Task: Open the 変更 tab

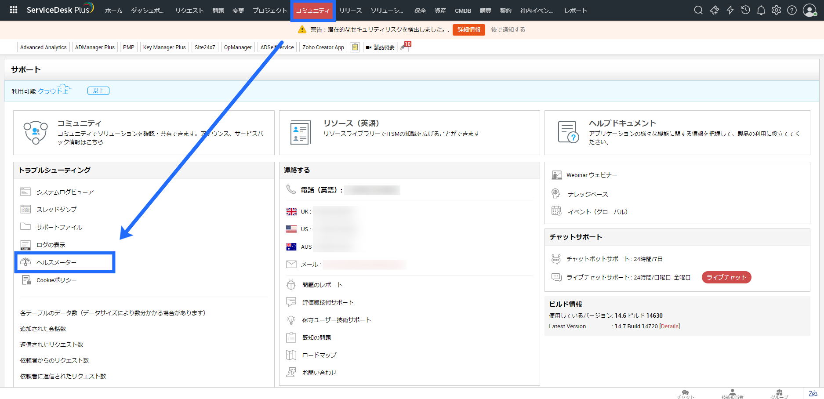Action: (x=238, y=11)
